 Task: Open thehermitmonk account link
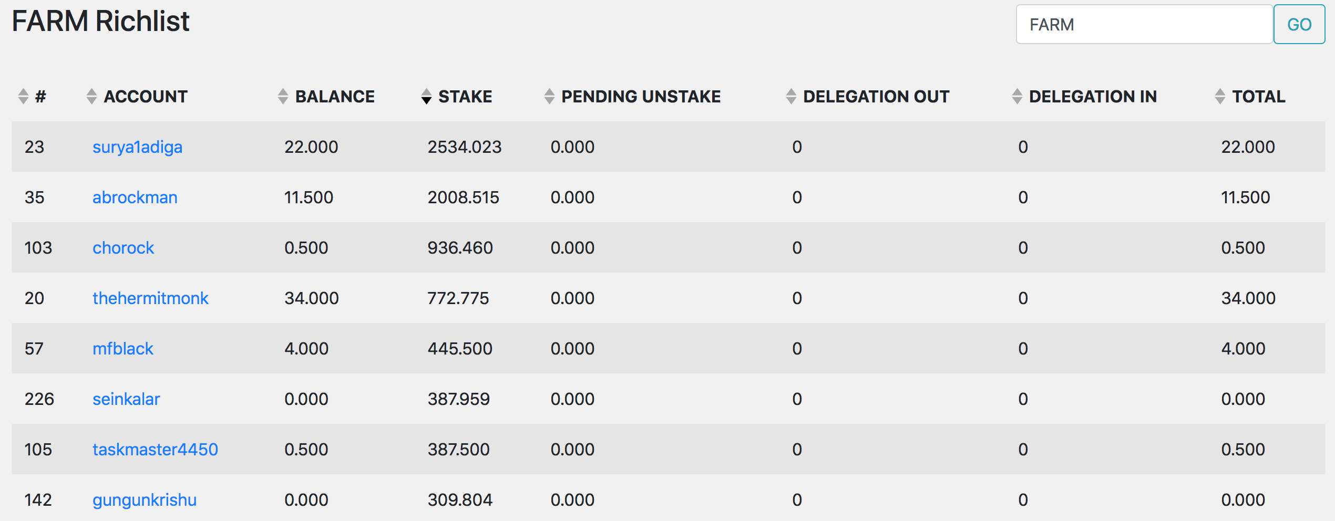[x=150, y=298]
